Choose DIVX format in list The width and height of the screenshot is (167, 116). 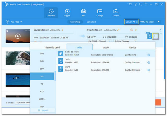tap(42, 69)
